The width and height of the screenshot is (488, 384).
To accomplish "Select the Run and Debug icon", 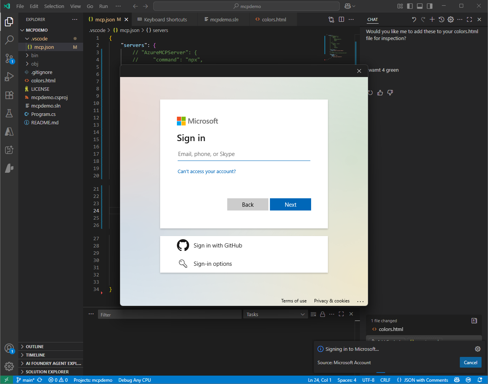I will click(x=9, y=77).
